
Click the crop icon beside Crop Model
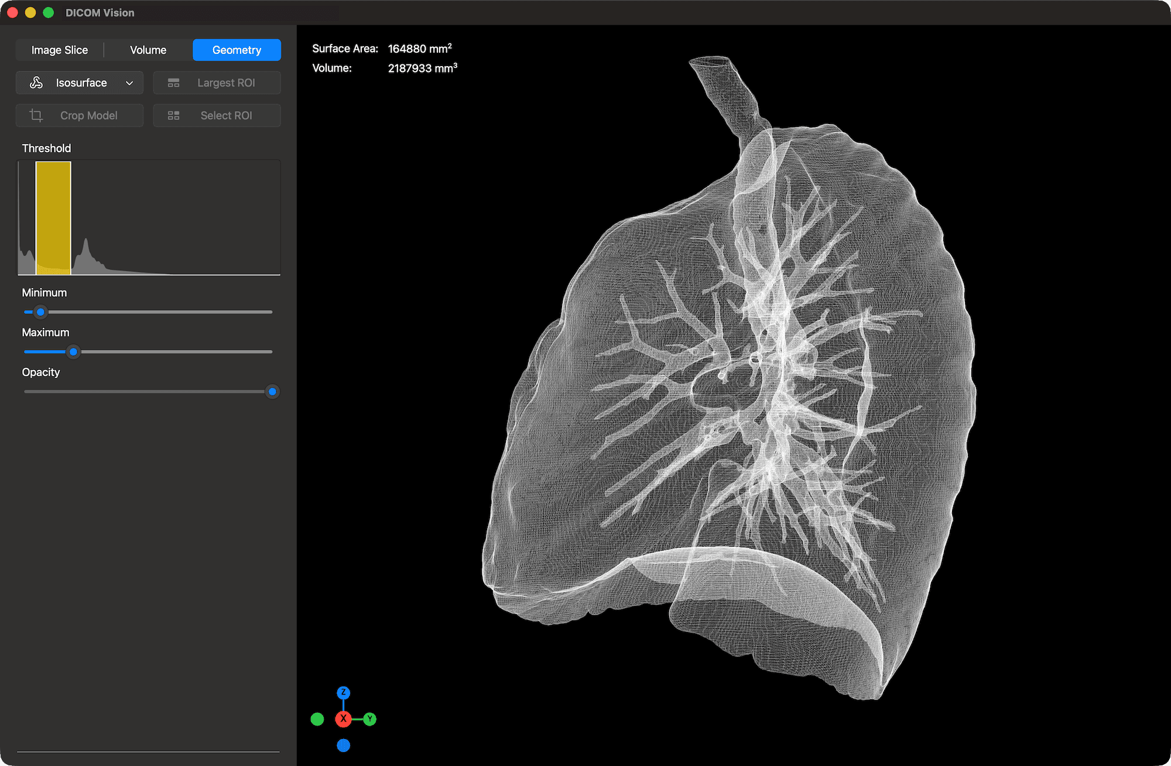[36, 115]
